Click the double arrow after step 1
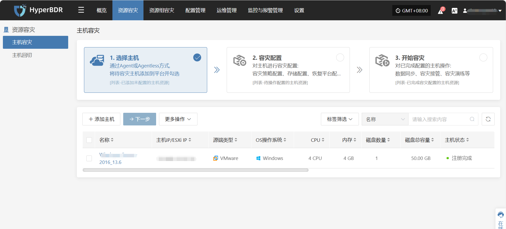 [217, 70]
